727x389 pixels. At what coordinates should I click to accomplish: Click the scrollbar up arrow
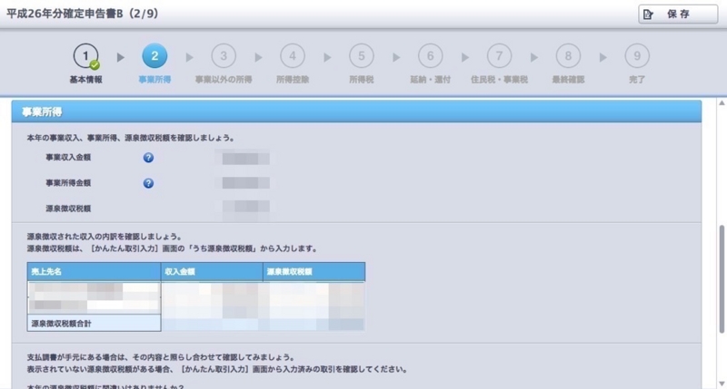(x=722, y=102)
